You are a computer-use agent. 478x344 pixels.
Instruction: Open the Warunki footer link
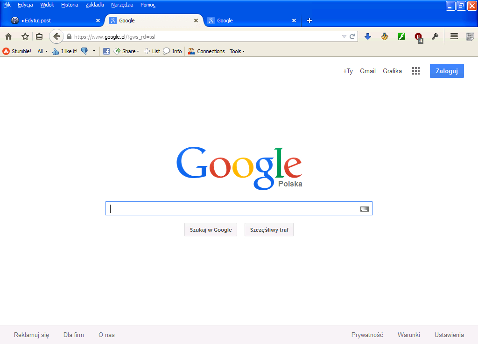[409, 335]
